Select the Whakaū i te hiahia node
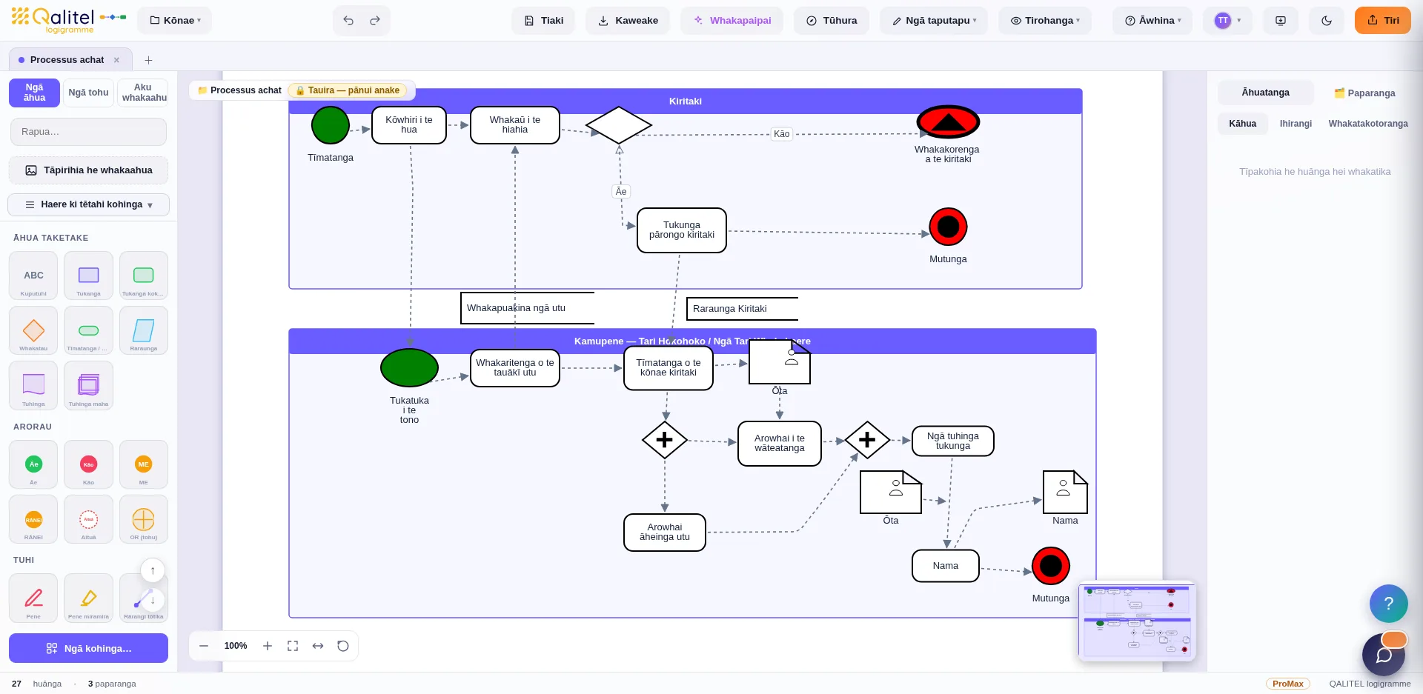This screenshot has height=694, width=1423. tap(515, 125)
